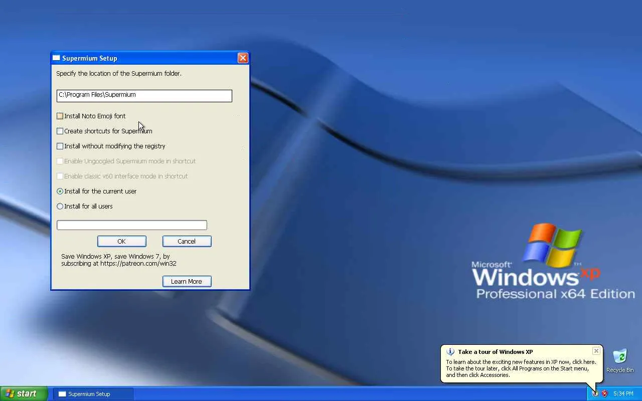Select Supermium Setup taskbar button
This screenshot has height=401, width=642.
coord(93,394)
